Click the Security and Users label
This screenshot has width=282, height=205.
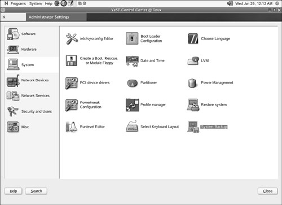click(37, 111)
